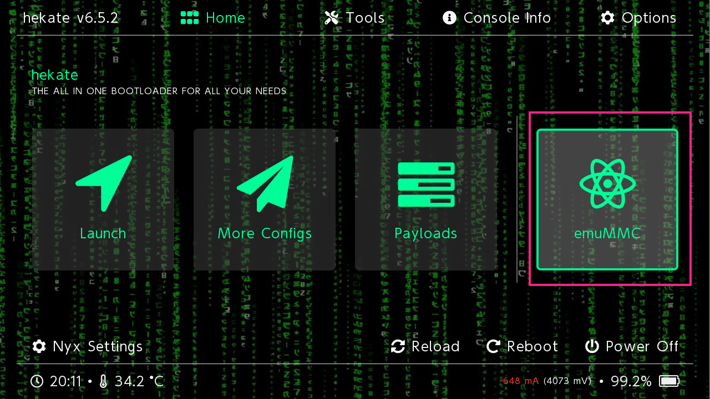Viewport: 710px width, 399px height.
Task: Click the emuMMC label
Action: [x=607, y=233]
